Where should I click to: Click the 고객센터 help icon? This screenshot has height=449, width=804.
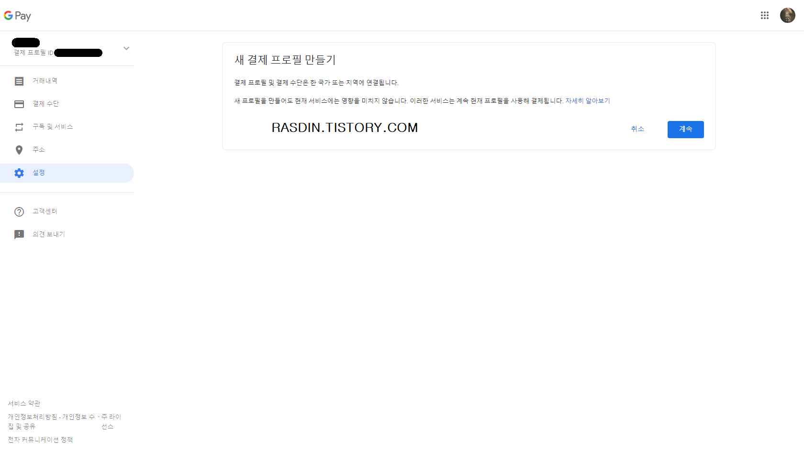(x=19, y=212)
